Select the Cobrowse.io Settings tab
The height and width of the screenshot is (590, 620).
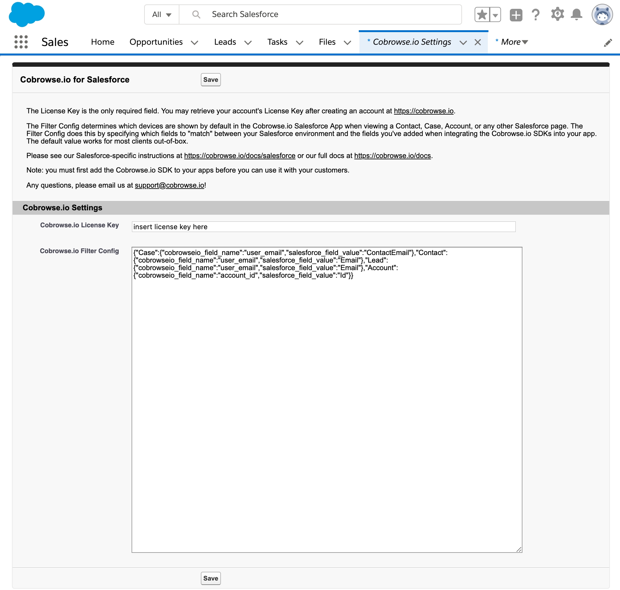[412, 42]
